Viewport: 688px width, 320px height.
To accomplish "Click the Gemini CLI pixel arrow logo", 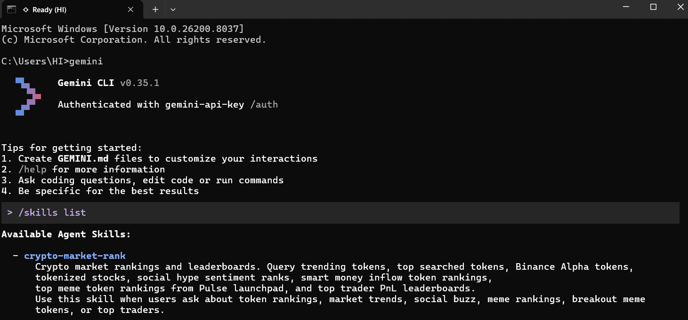I will pyautogui.click(x=28, y=96).
